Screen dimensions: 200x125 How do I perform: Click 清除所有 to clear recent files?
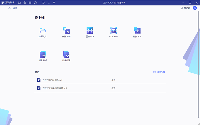(x=159, y=72)
